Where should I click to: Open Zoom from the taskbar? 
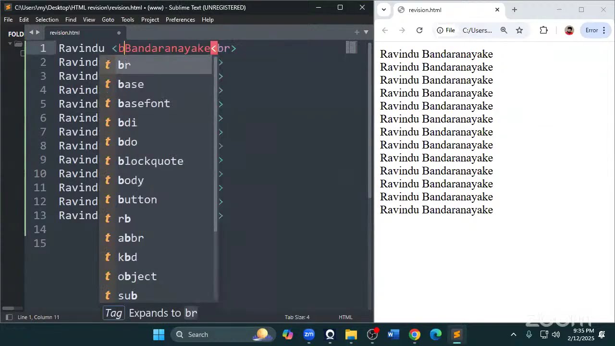pyautogui.click(x=309, y=334)
